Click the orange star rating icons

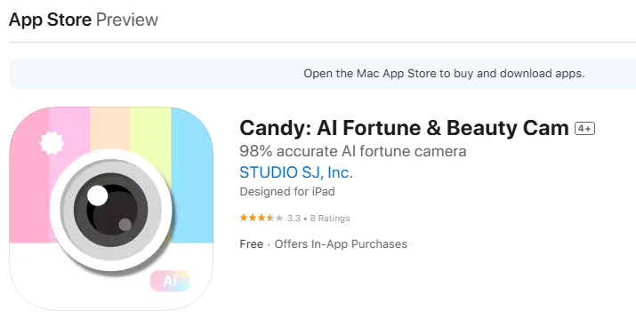pyautogui.click(x=262, y=218)
